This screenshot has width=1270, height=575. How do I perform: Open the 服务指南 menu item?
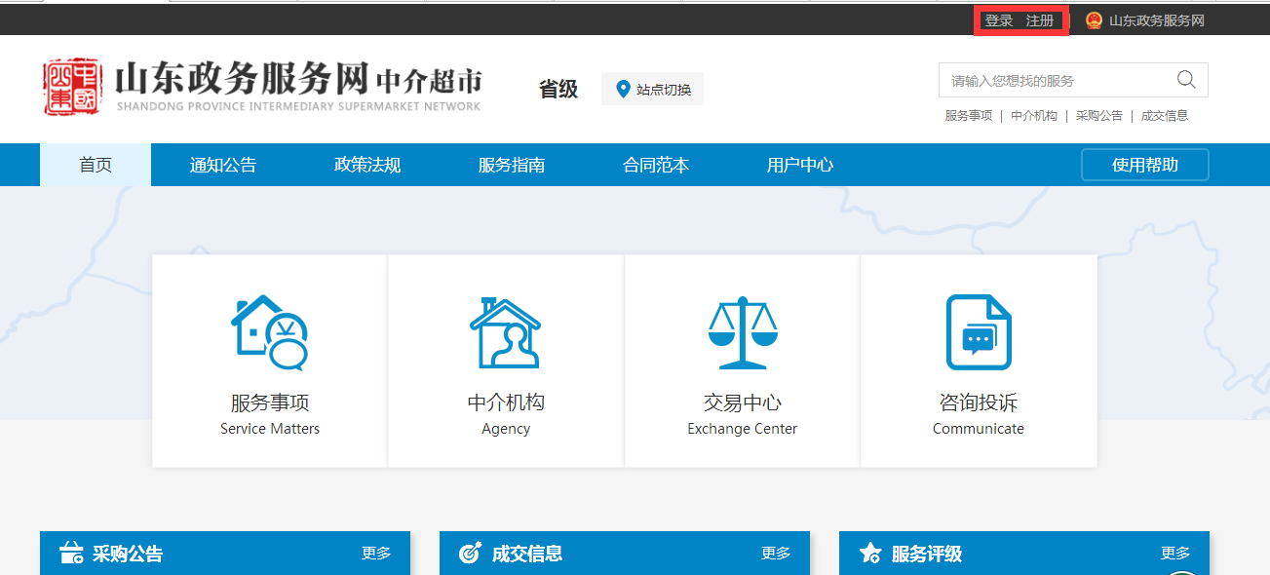[x=512, y=165]
